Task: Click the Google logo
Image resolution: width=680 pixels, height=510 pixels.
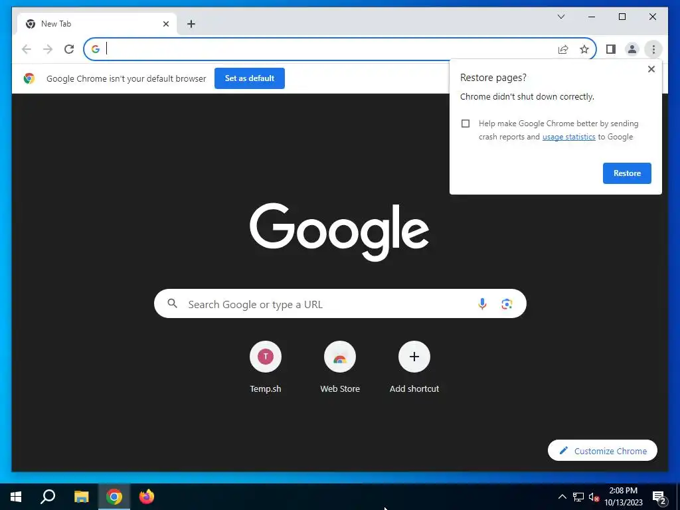Action: 339,231
